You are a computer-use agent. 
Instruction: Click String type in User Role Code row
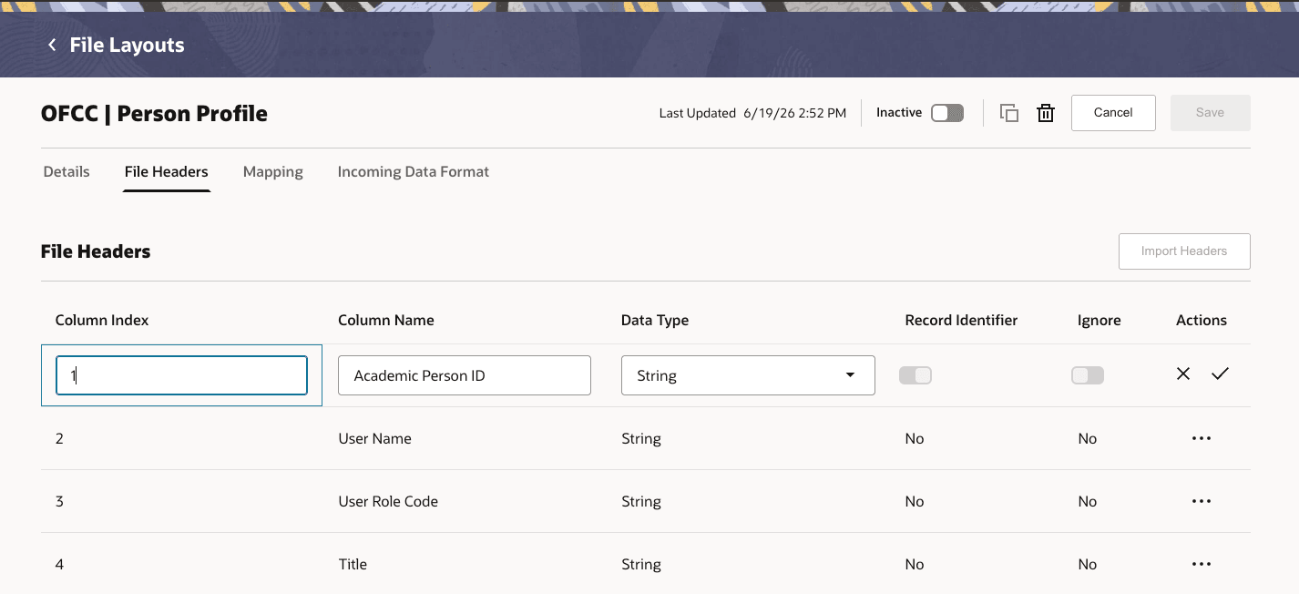click(641, 501)
